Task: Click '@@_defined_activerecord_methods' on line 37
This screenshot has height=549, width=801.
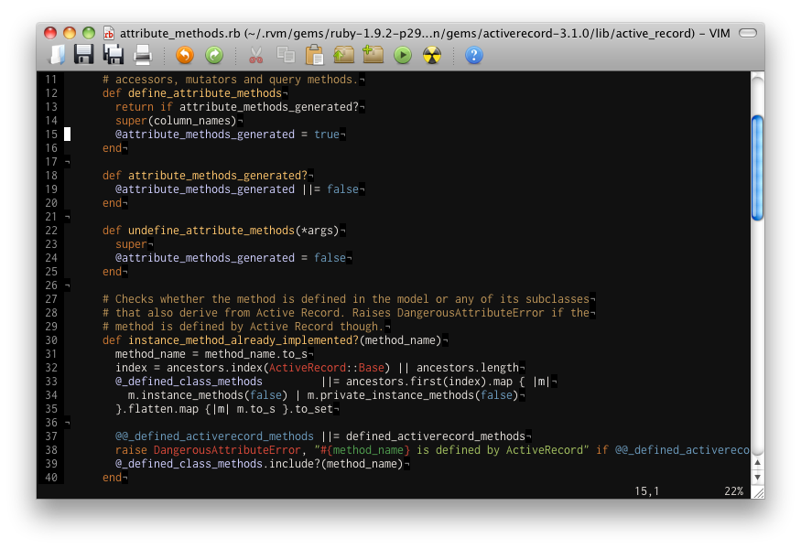Action: 214,436
